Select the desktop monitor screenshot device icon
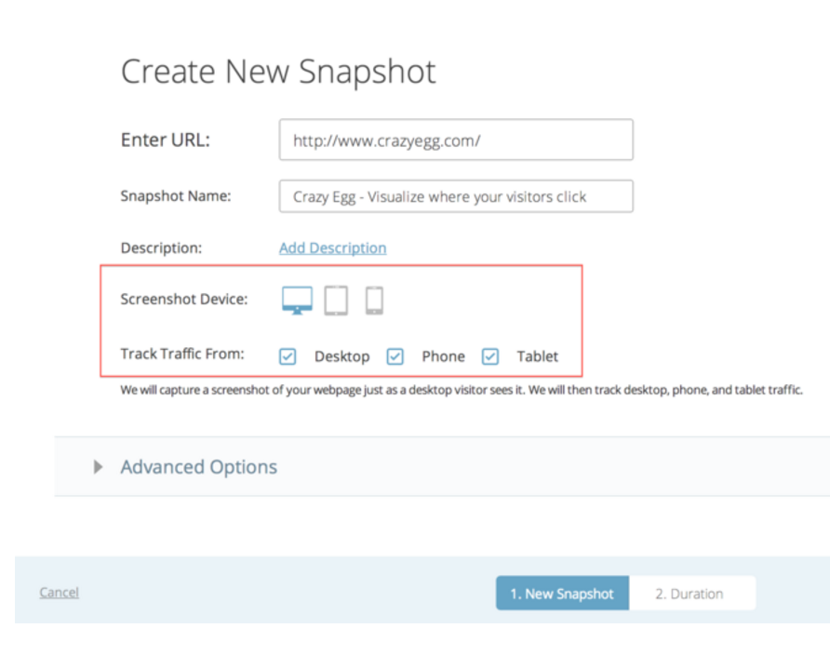The width and height of the screenshot is (830, 655). [x=298, y=300]
